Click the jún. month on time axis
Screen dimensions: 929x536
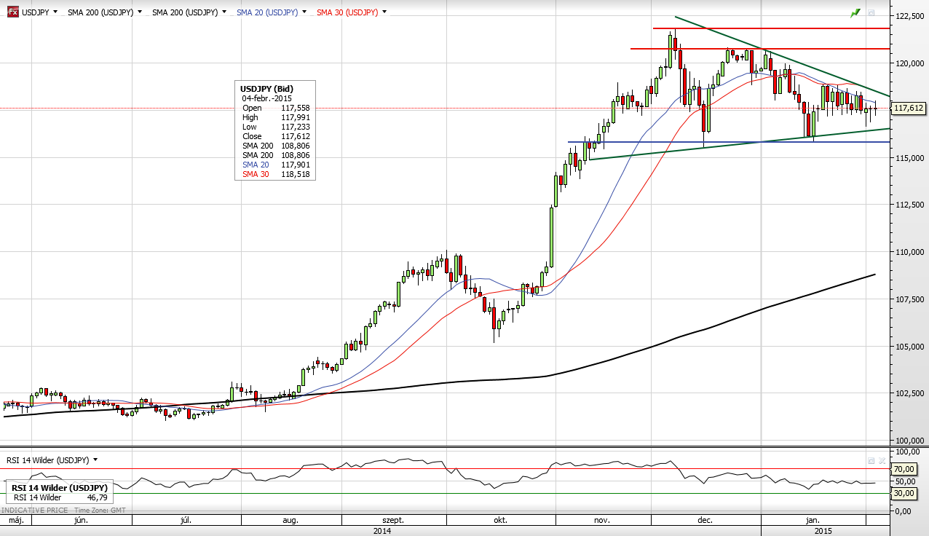click(82, 520)
